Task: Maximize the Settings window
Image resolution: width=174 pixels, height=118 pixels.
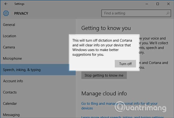Action: 158,4
